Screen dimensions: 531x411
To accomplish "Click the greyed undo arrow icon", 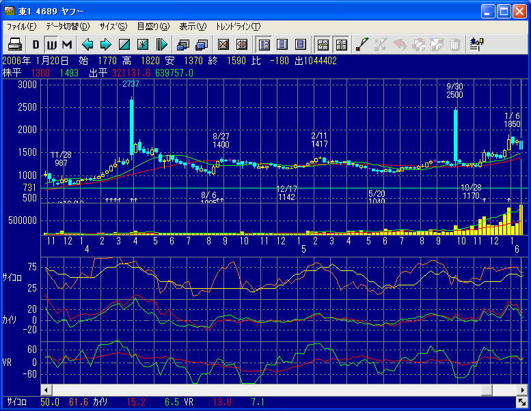I will pyautogui.click(x=400, y=44).
